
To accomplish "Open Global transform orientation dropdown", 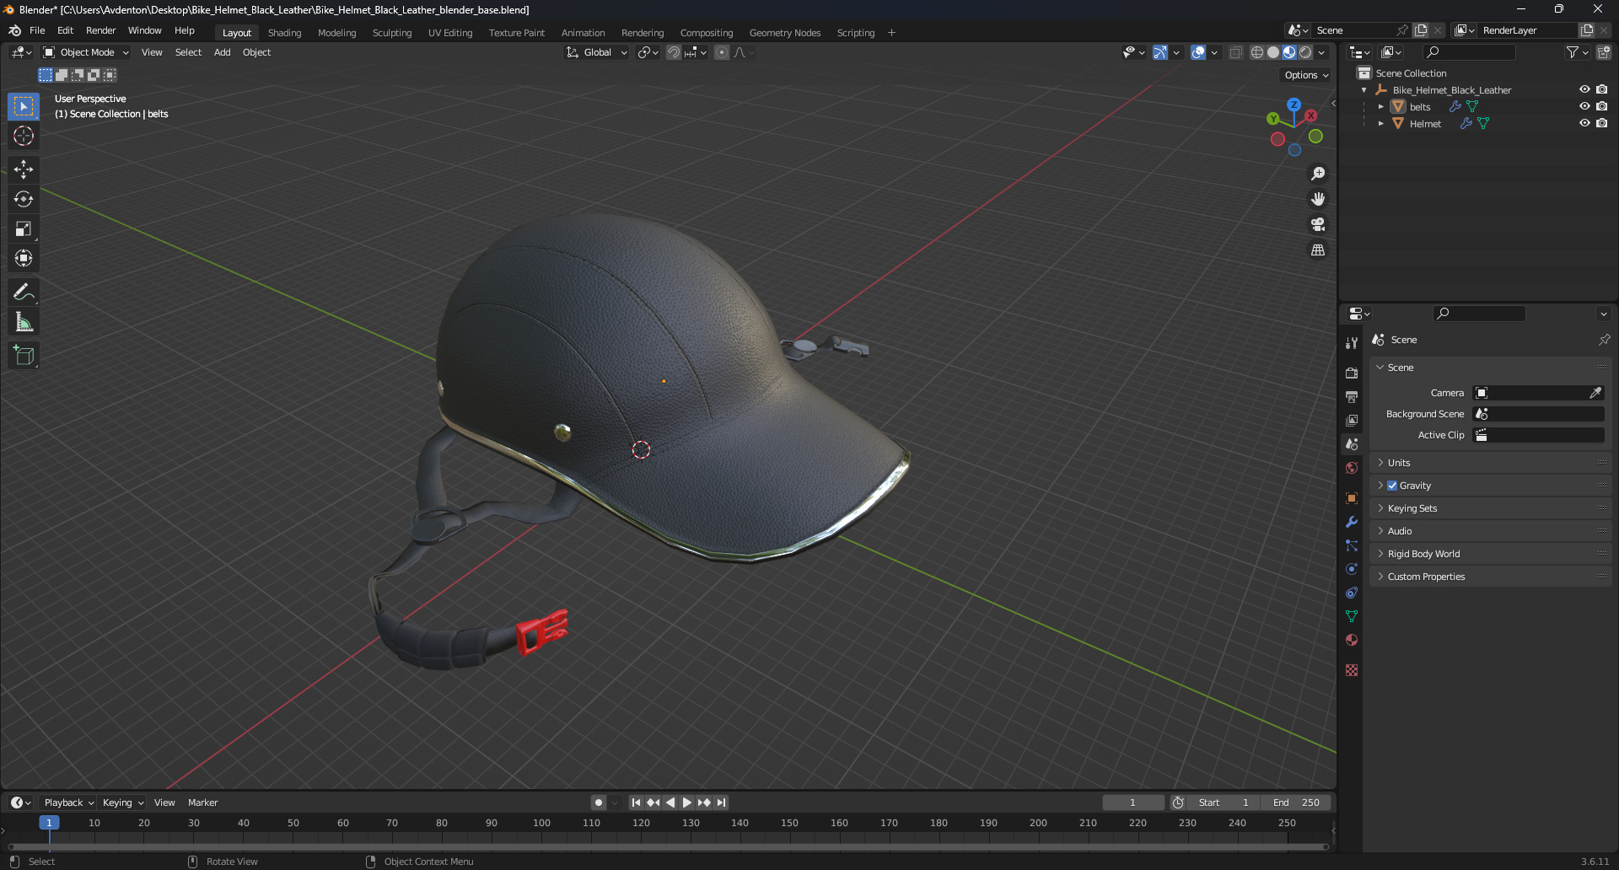I will coord(596,52).
